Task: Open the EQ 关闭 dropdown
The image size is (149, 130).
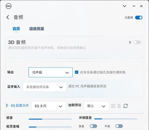Action: [x=49, y=106]
